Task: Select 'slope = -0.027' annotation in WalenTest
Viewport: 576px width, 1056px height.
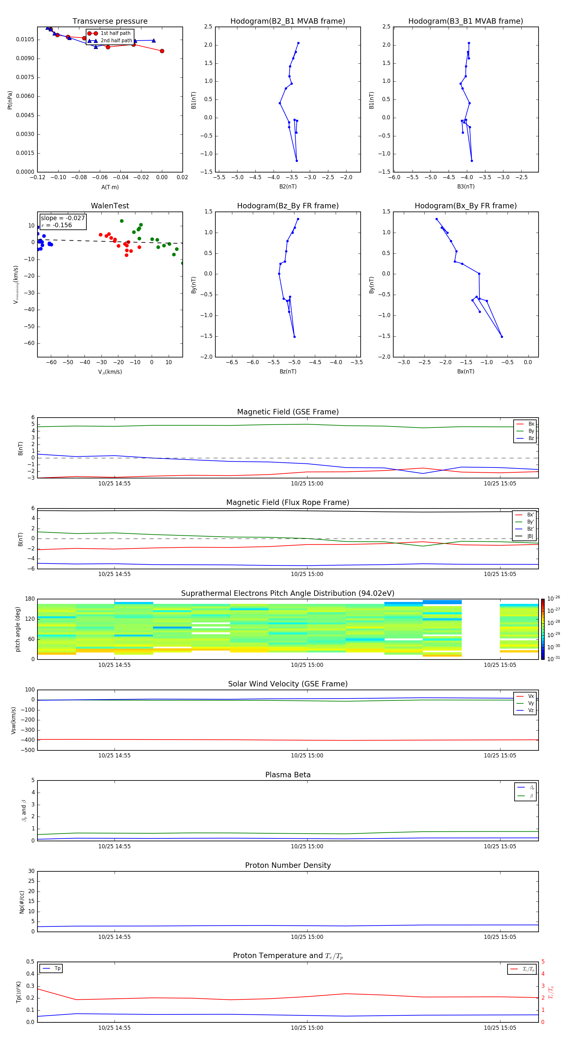Action: (x=63, y=218)
